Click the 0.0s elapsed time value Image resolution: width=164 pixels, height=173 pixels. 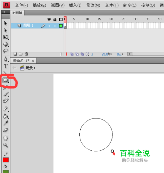click(x=119, y=54)
